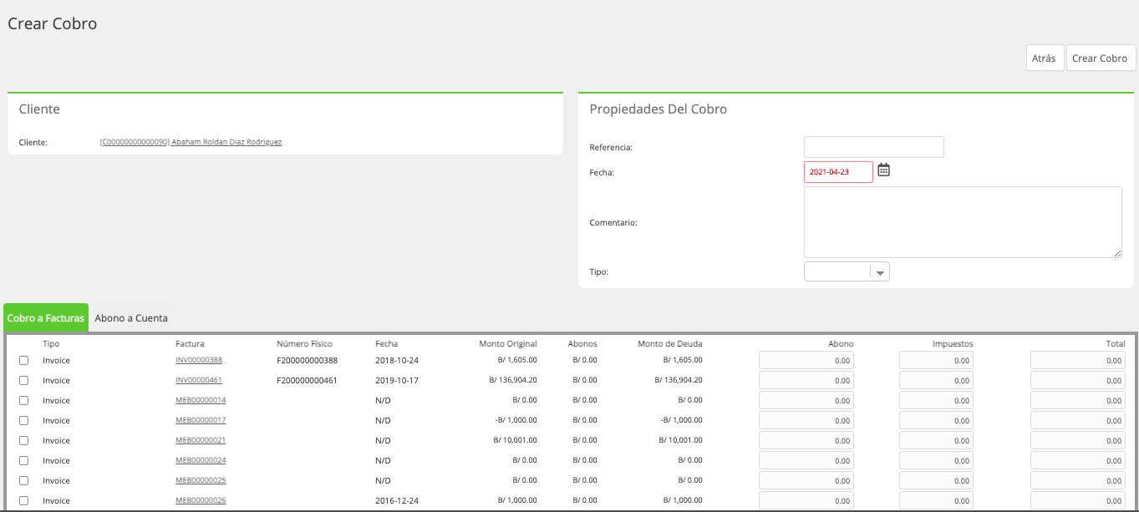
Task: Click the Monto Original column header
Action: 508,343
